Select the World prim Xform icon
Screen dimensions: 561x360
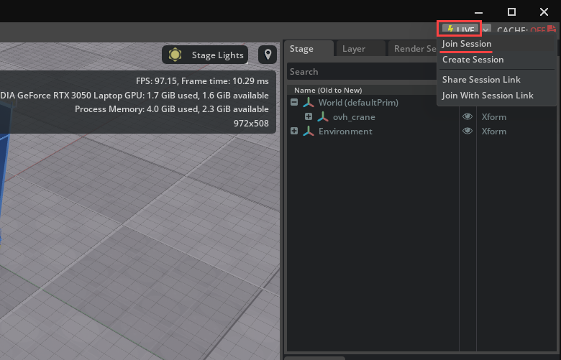click(x=308, y=102)
